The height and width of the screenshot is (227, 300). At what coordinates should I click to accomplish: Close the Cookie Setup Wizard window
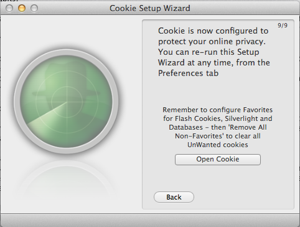coord(9,8)
